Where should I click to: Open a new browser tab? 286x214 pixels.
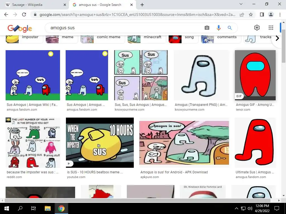click(x=142, y=5)
